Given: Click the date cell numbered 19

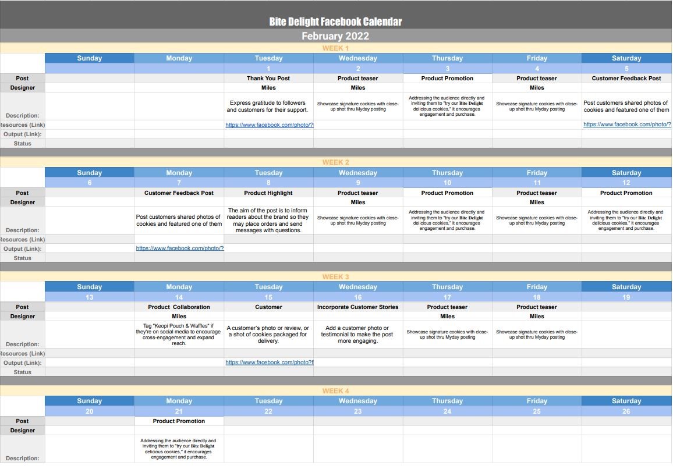Looking at the screenshot, I should coord(626,297).
